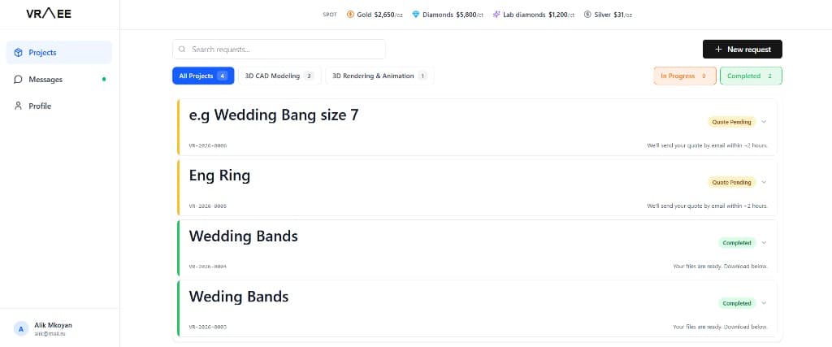Open the 3D Rendering & Animation tab
The width and height of the screenshot is (832, 347).
click(379, 76)
